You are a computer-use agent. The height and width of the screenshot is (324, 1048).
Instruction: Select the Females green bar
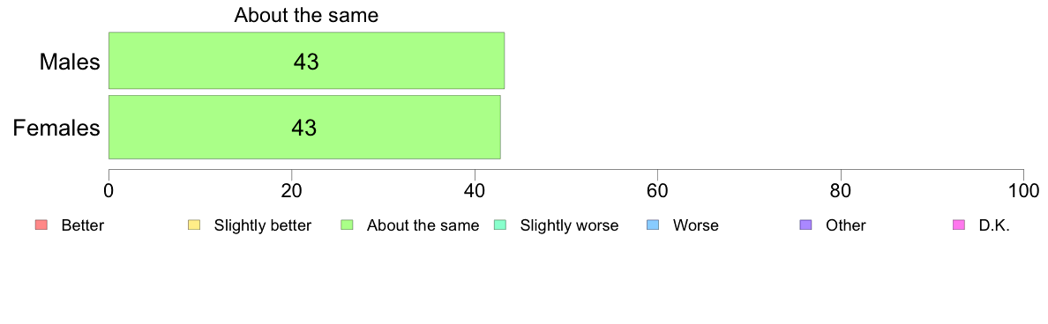[304, 128]
